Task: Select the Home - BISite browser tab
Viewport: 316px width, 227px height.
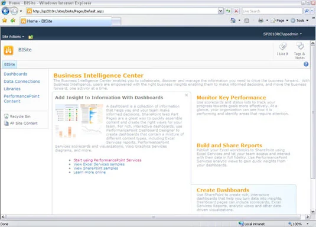Action: pos(66,21)
